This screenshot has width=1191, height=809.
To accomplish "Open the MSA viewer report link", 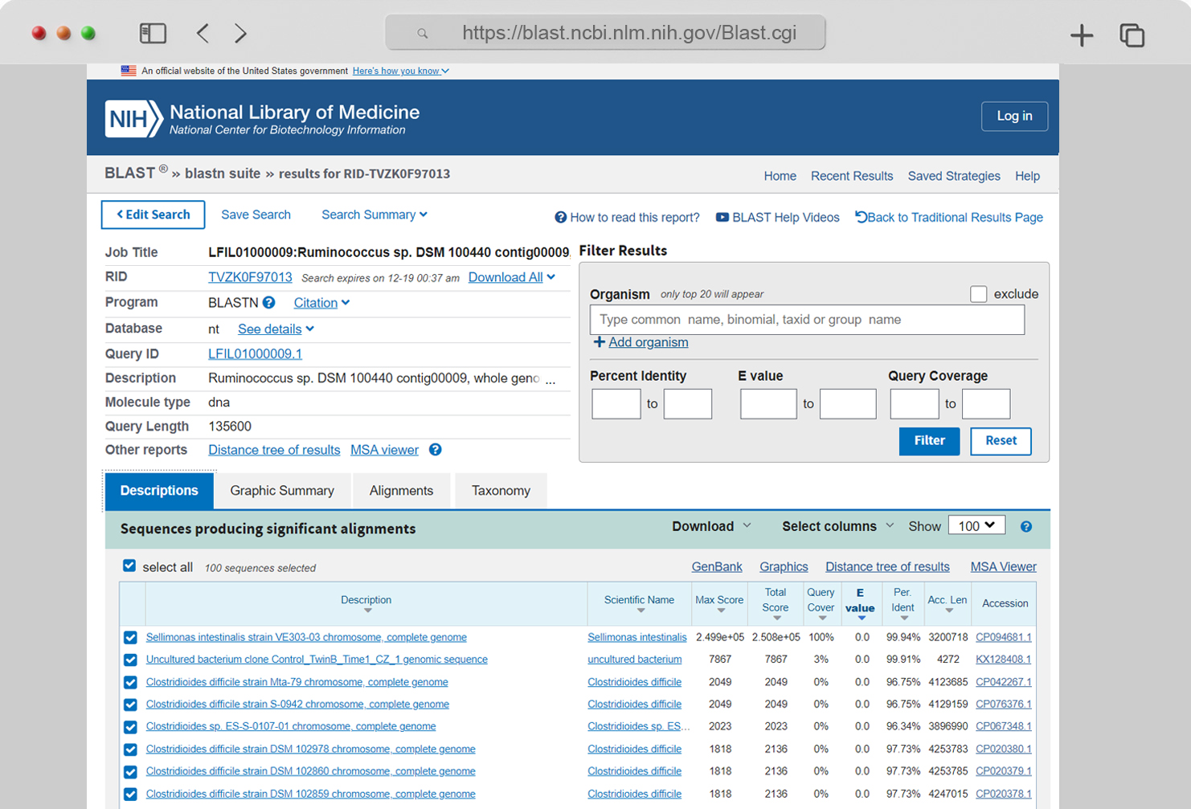I will coord(384,450).
